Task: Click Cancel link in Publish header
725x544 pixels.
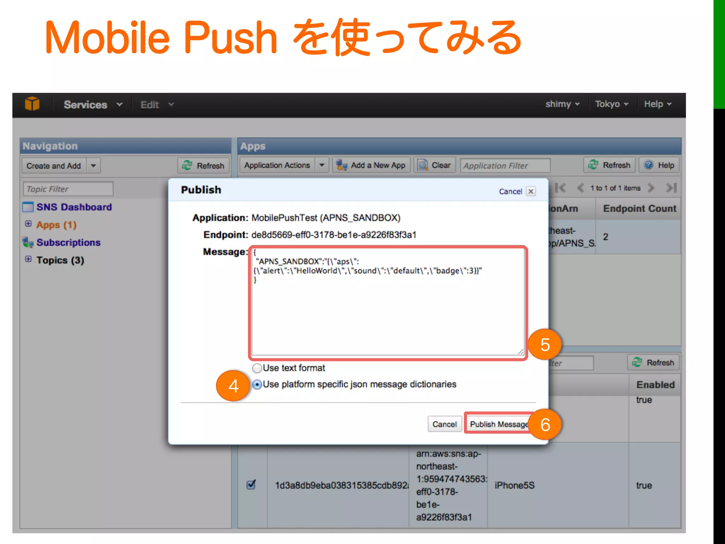Action: 510,192
